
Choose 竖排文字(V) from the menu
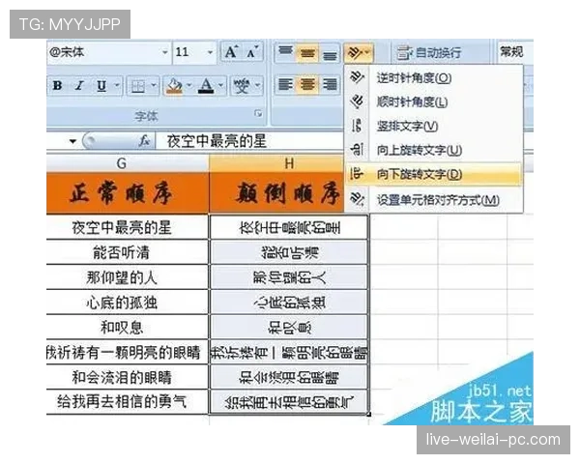point(433,127)
